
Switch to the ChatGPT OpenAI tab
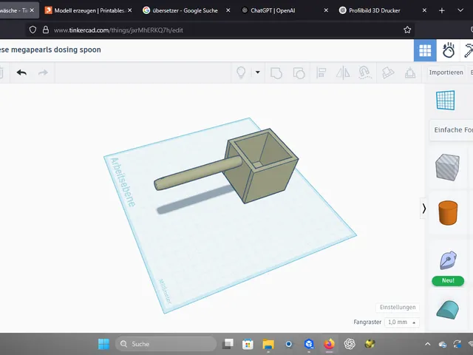click(x=273, y=10)
